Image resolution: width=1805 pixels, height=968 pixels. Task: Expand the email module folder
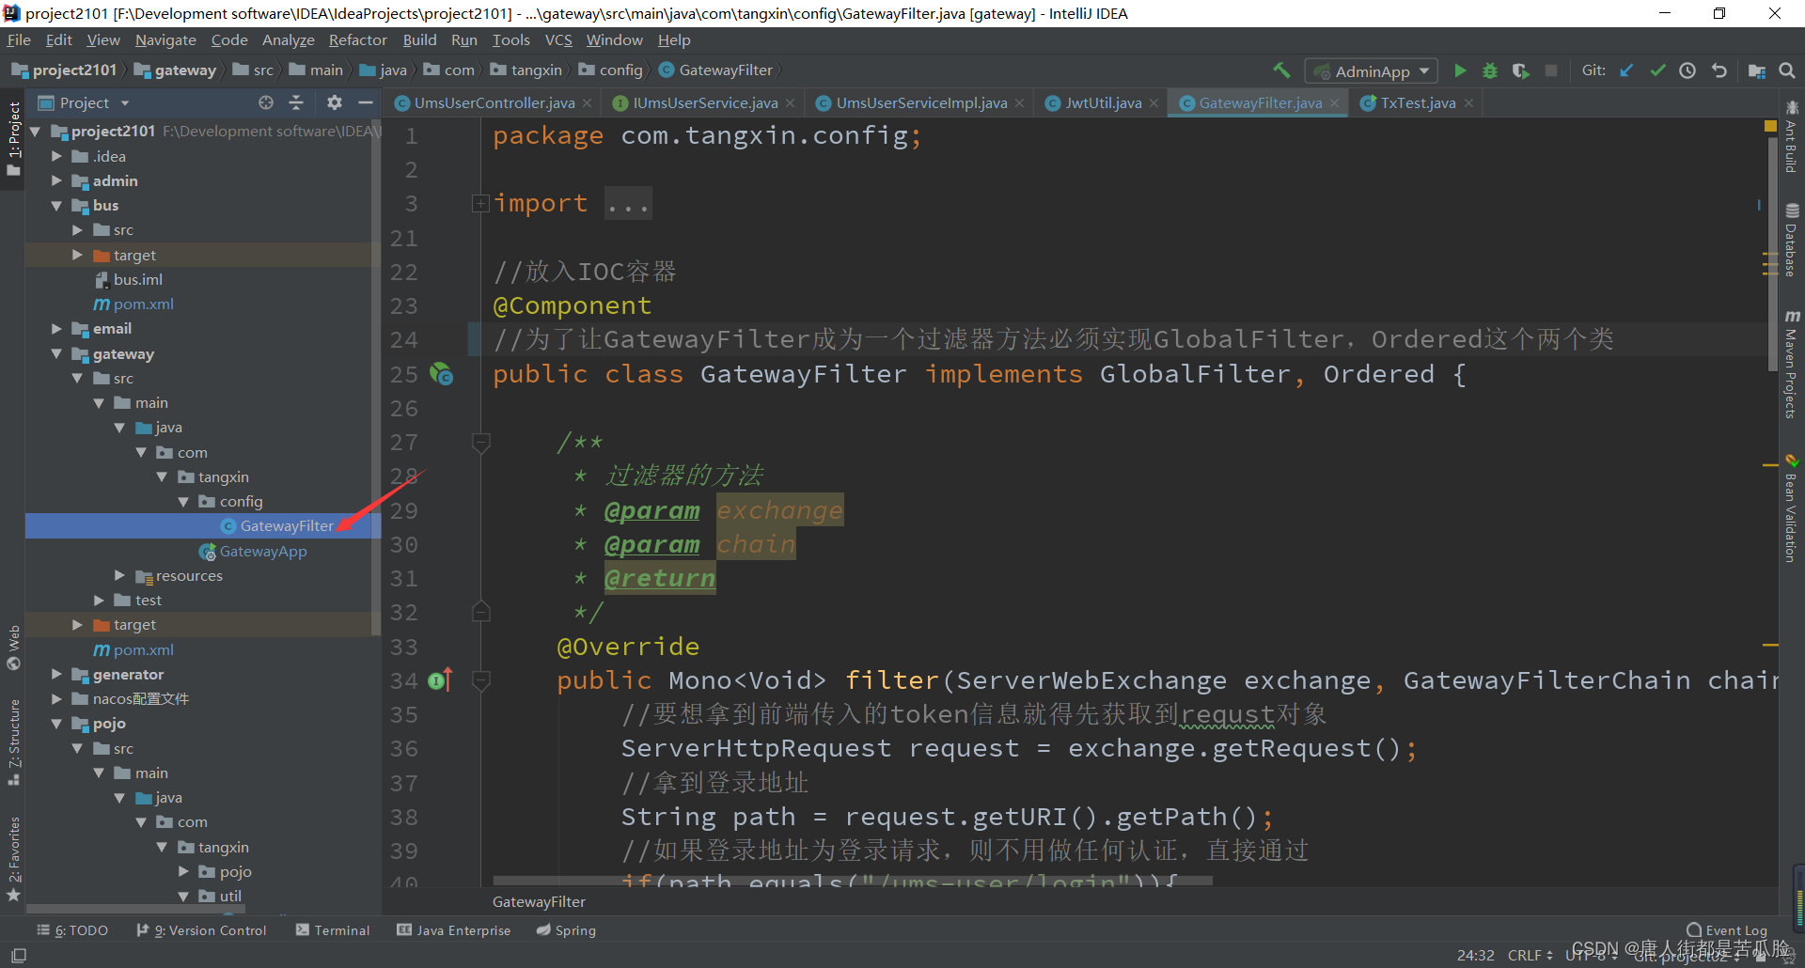tap(56, 329)
